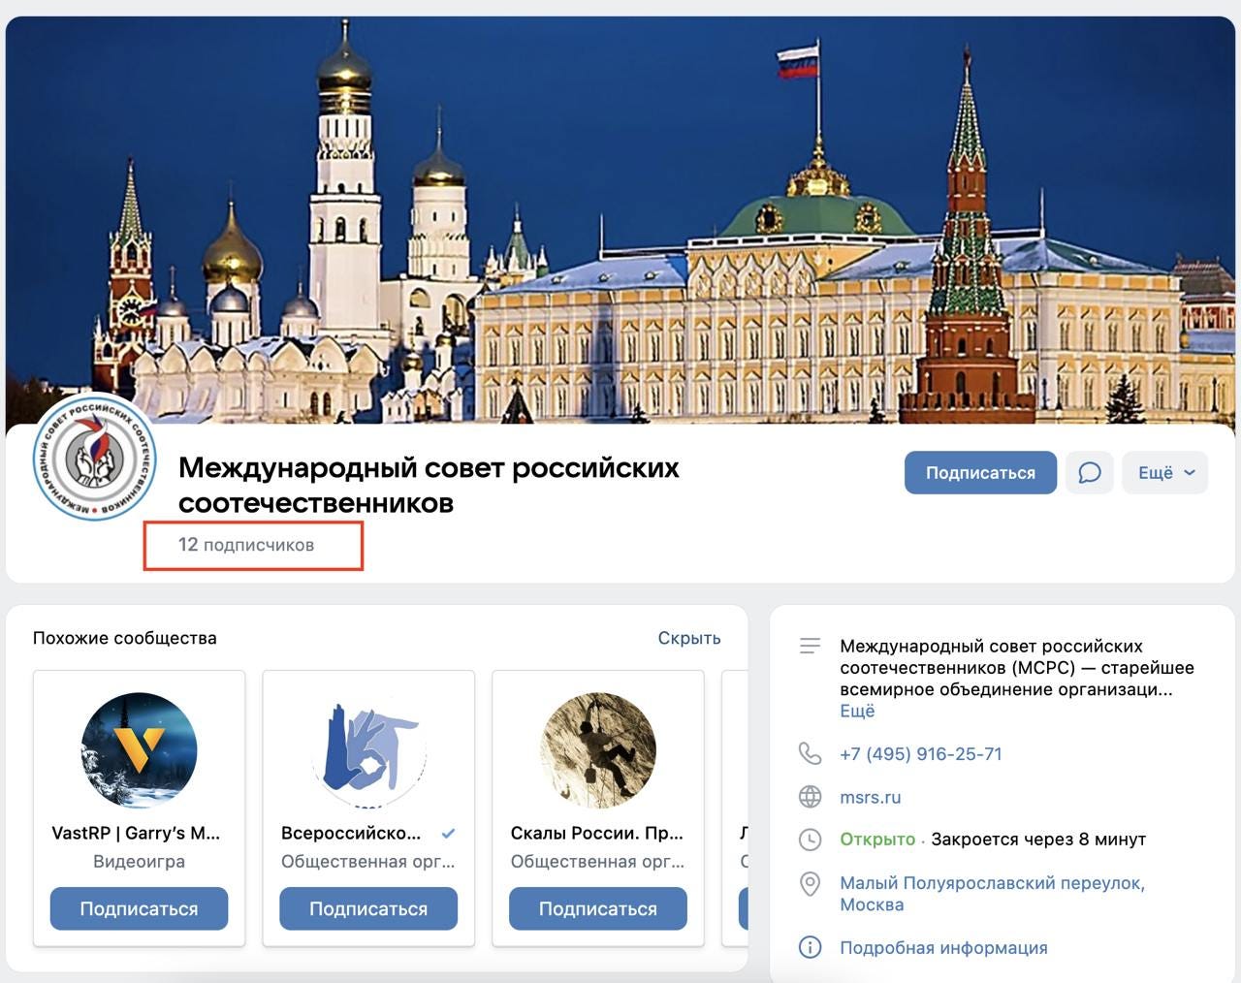Click the description lines icon
This screenshot has width=1241, height=983.
(x=810, y=646)
